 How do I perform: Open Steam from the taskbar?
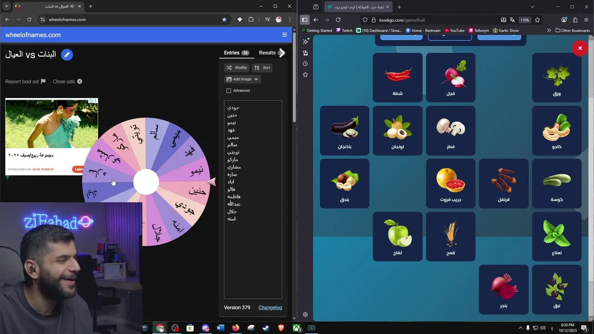pyautogui.click(x=266, y=328)
